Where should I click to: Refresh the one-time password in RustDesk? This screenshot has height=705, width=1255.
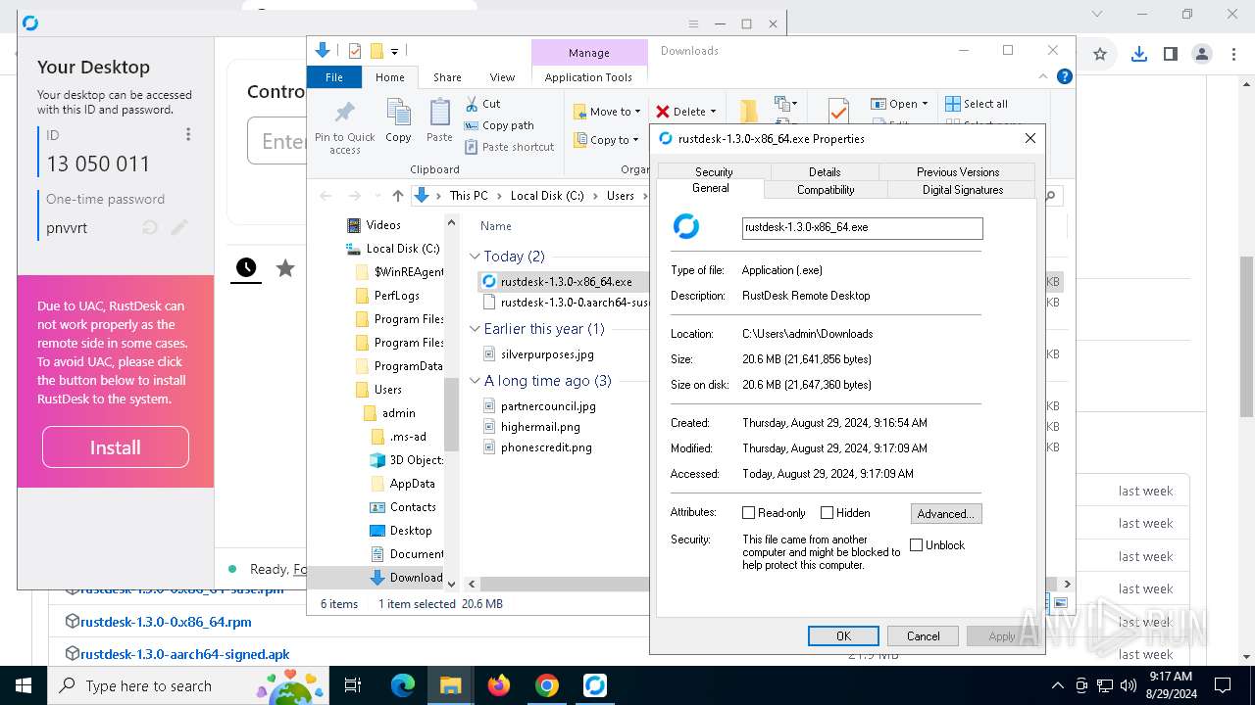coord(150,228)
